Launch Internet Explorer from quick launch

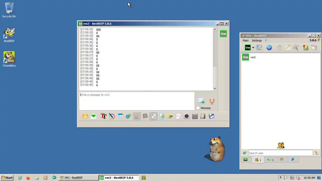pyautogui.click(x=20, y=178)
